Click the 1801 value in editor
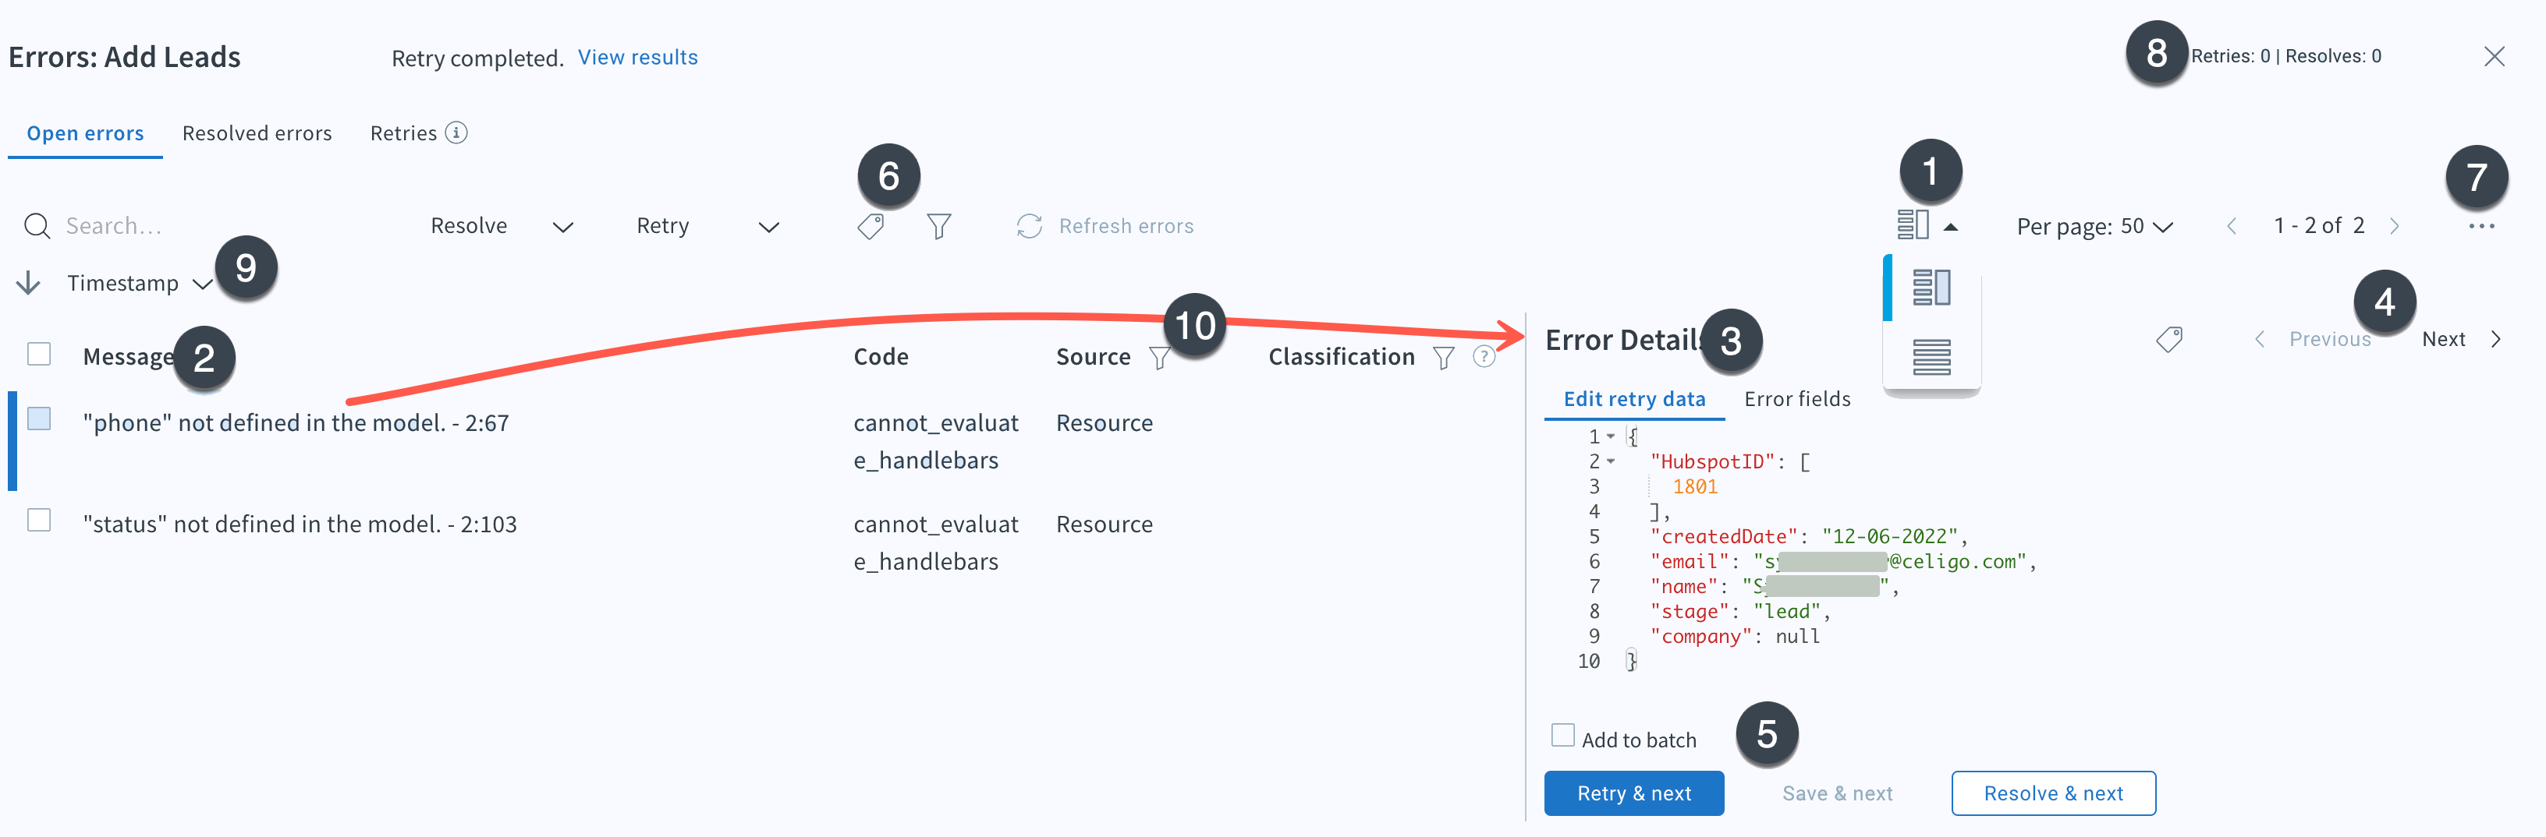Image resolution: width=2546 pixels, height=837 pixels. (x=1694, y=486)
